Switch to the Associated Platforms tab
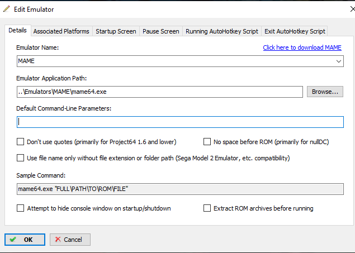This screenshot has height=253, width=355. point(61,31)
